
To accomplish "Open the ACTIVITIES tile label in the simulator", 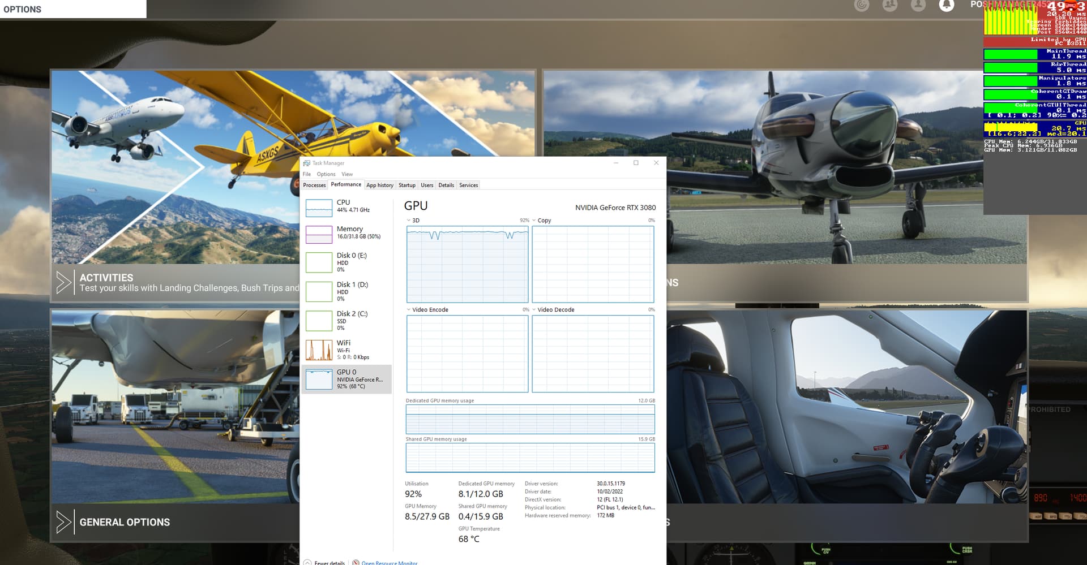I will [x=106, y=278].
